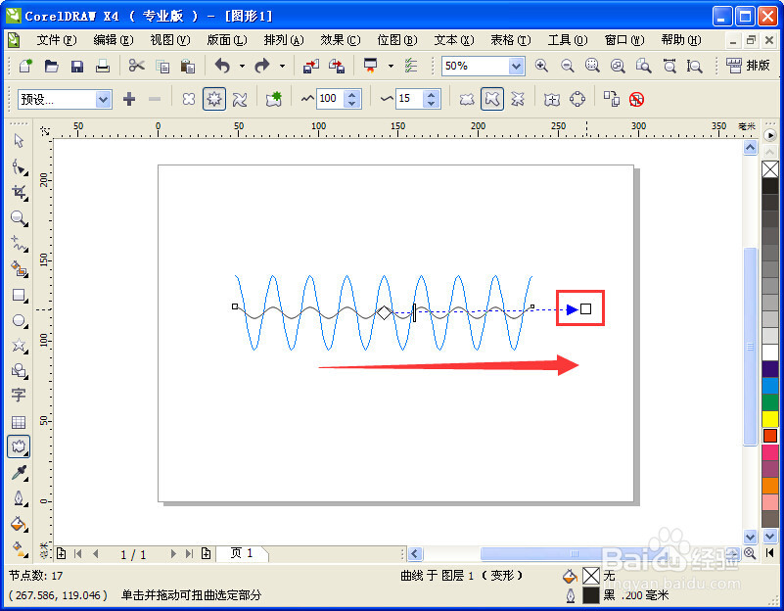Redo the last action
Image resolution: width=784 pixels, height=611 pixels.
(x=262, y=66)
